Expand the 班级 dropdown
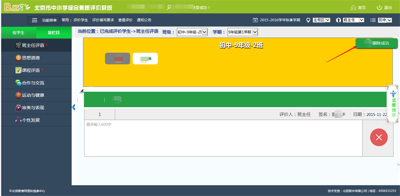Screen dimensions: 400x196 192,32
